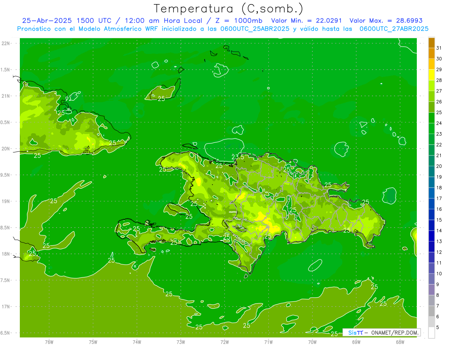Click the 22N latitude label
449x347 pixels.
(x=6, y=43)
